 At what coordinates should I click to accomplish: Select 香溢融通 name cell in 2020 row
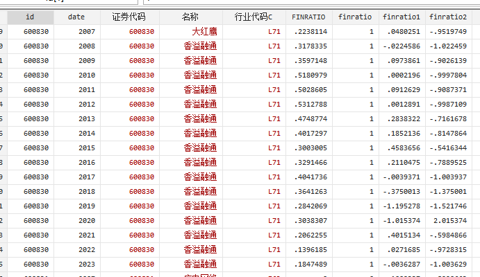point(200,221)
